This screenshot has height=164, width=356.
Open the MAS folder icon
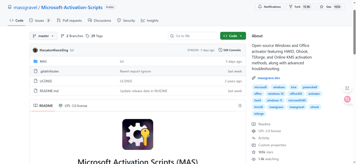[x=35, y=62]
